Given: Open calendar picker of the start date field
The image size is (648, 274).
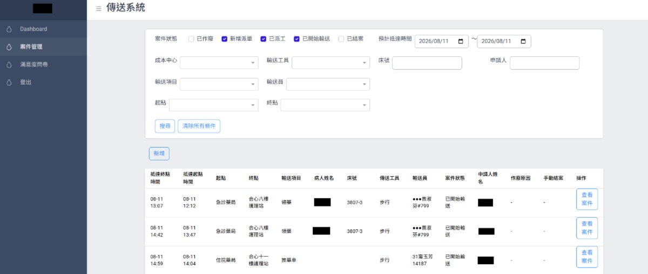Looking at the screenshot, I should point(461,42).
